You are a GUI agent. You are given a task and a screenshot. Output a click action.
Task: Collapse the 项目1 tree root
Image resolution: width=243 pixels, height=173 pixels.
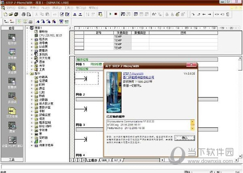pyautogui.click(x=28, y=28)
